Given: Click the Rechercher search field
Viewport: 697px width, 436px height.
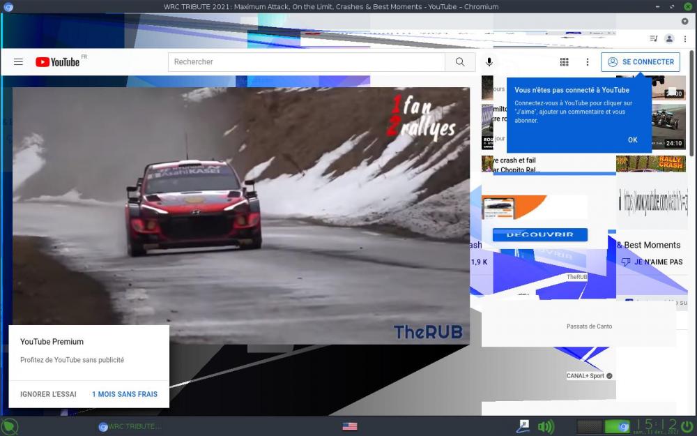Looking at the screenshot, I should click(x=306, y=62).
